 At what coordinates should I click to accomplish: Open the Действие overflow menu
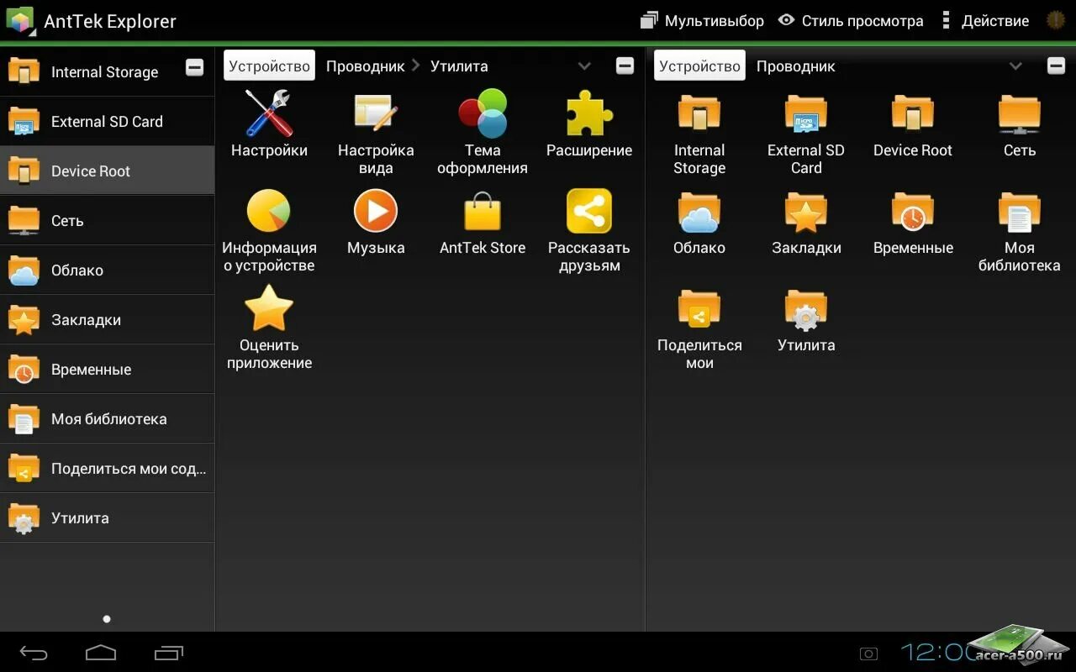pyautogui.click(x=984, y=21)
